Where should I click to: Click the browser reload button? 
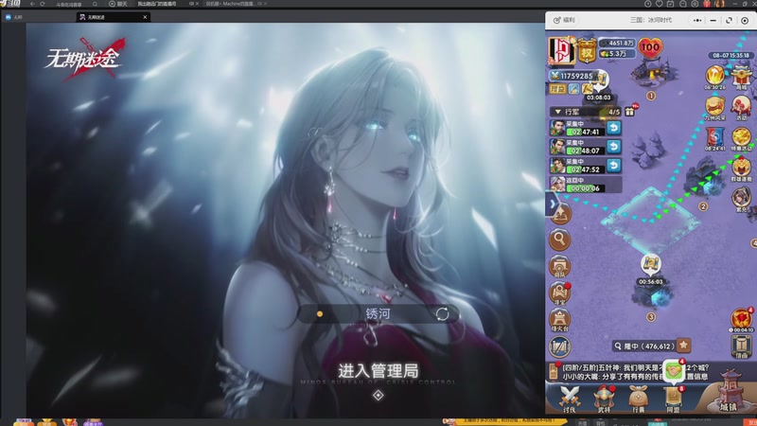(x=43, y=4)
